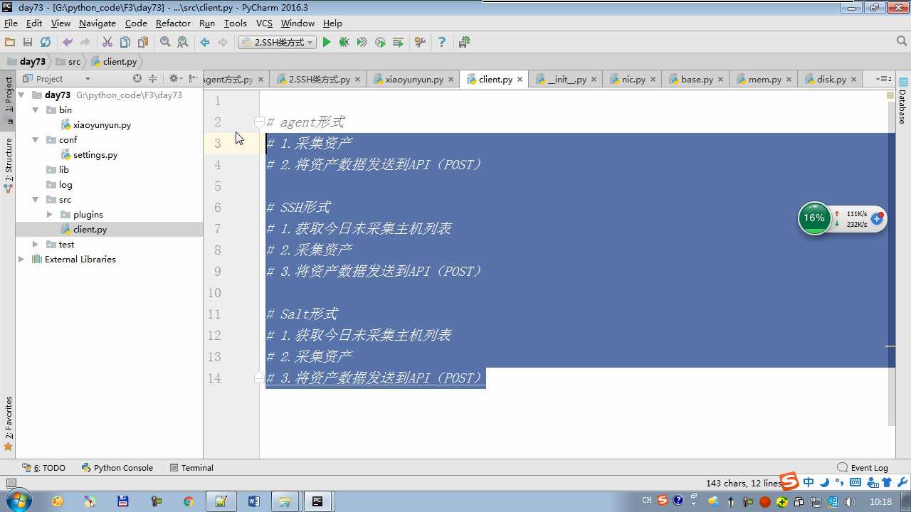The height and width of the screenshot is (512, 911).
Task: Open run configuration dropdown 2.SSH类方式
Action: [277, 43]
